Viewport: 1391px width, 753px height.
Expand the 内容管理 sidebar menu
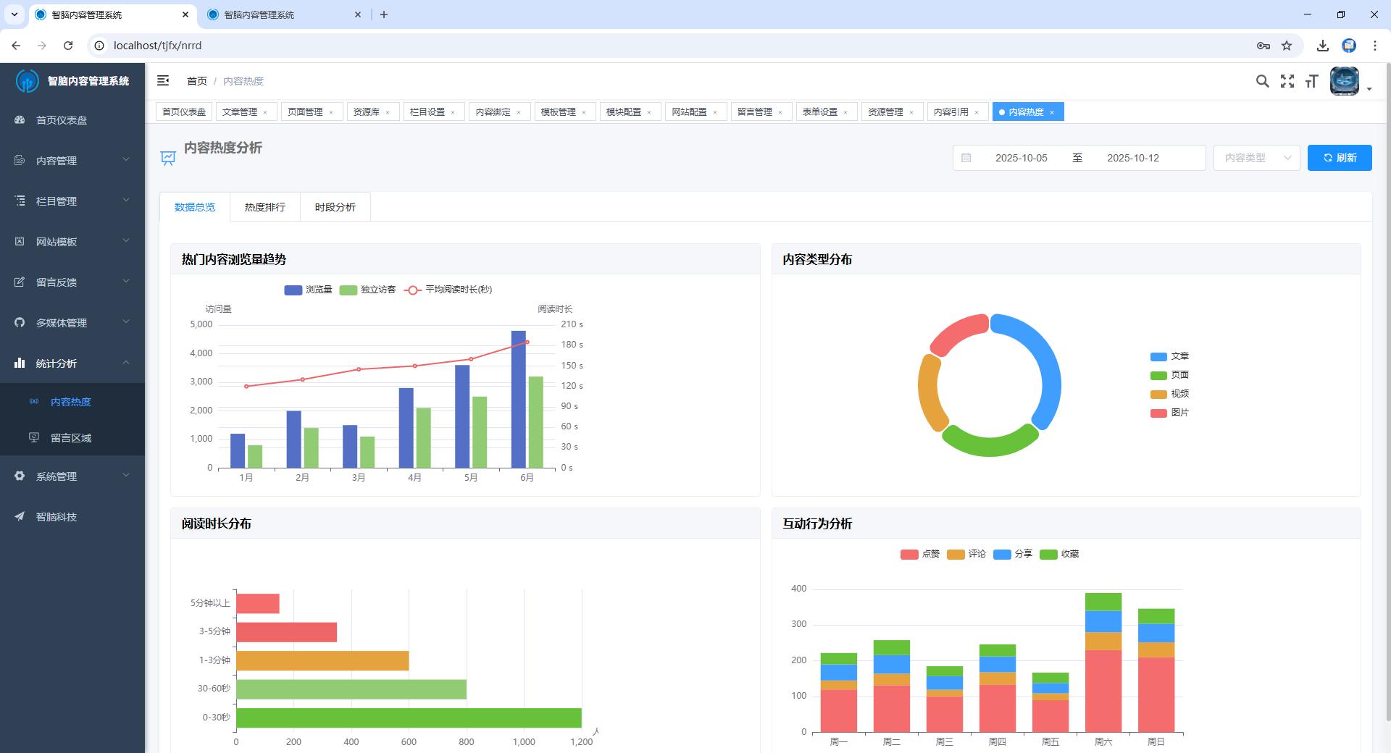click(72, 161)
